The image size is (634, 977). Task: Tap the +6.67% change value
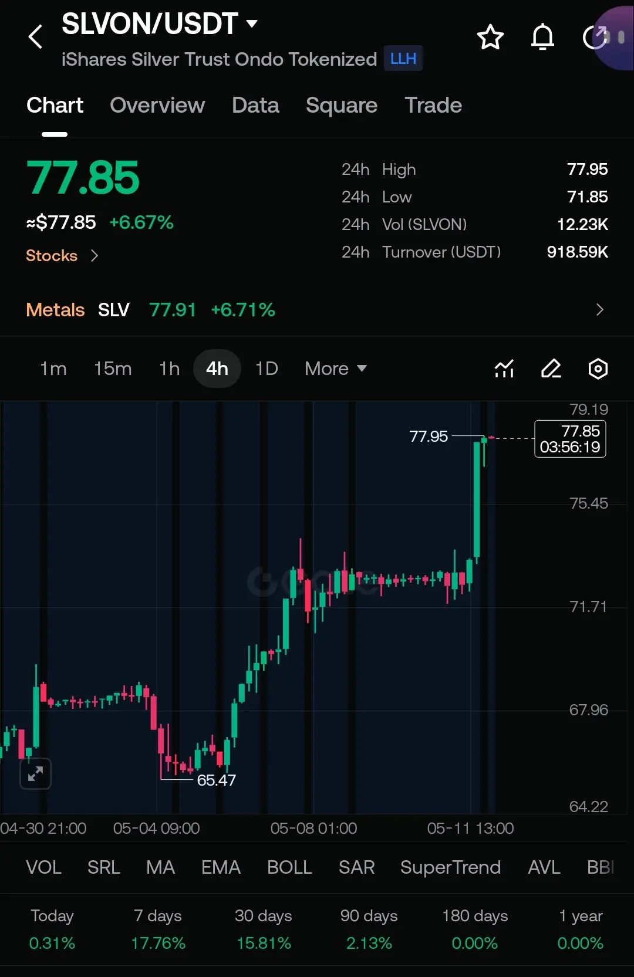pos(141,222)
